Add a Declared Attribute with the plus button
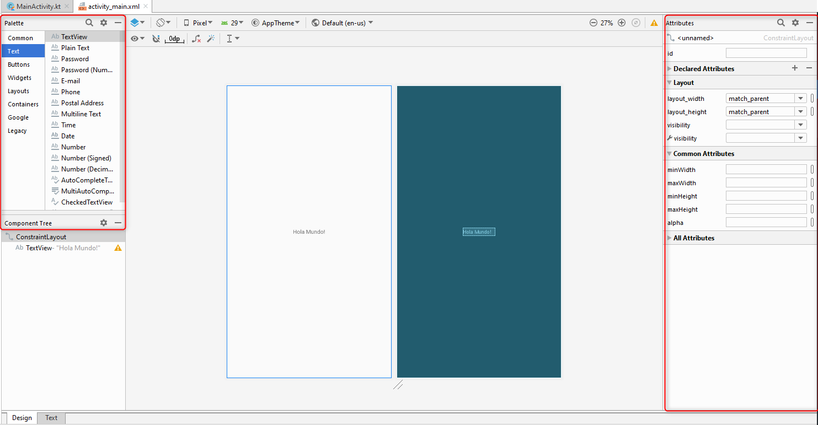The image size is (818, 425). (795, 68)
